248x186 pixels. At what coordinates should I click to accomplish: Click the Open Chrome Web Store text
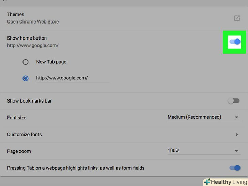[33, 22]
